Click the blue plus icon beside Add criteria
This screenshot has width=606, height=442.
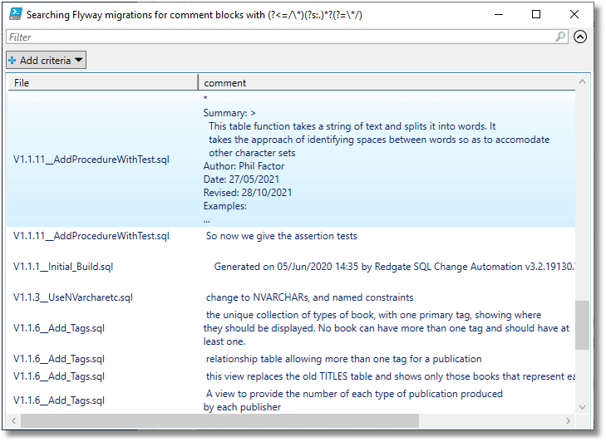pyautogui.click(x=12, y=61)
